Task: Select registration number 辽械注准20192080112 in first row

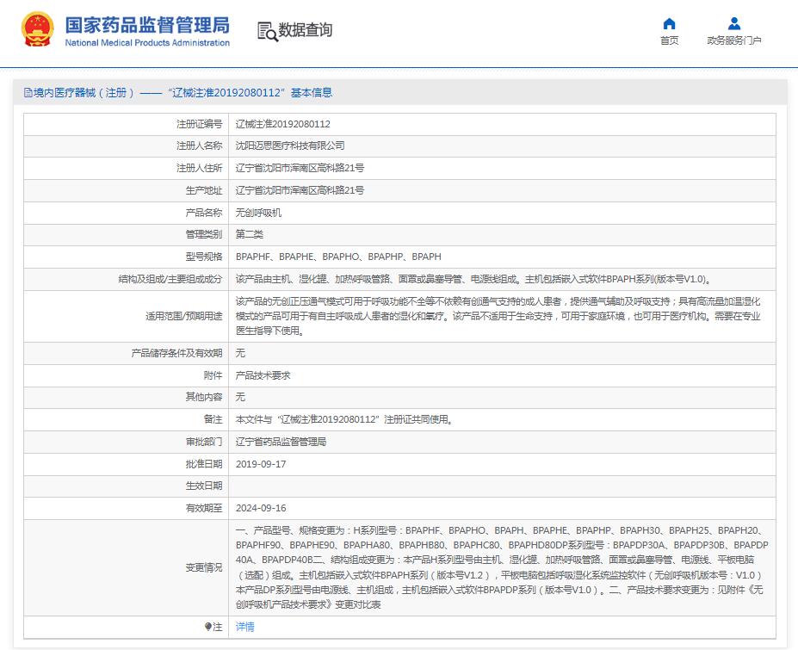Action: point(283,124)
